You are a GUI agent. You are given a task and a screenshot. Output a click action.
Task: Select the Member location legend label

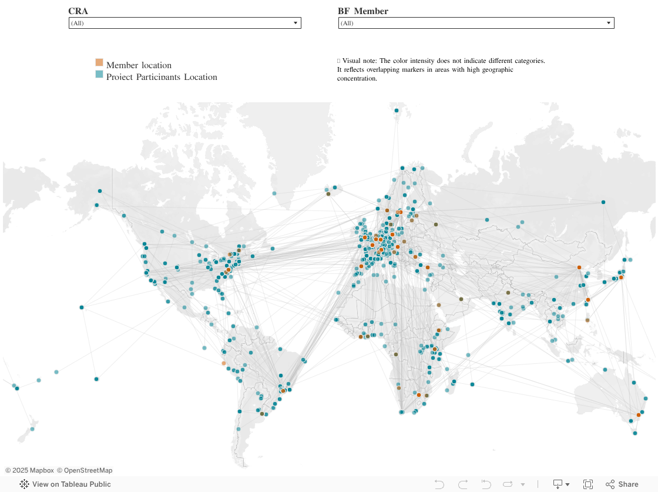139,65
